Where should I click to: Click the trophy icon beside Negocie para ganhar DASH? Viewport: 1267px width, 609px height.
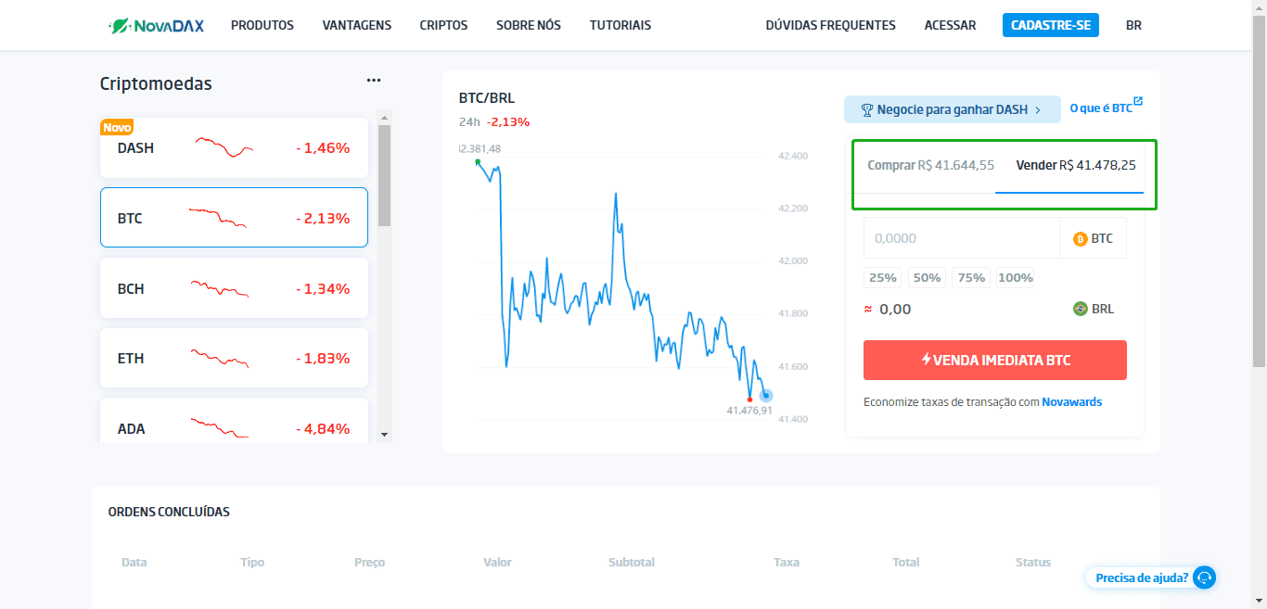(867, 109)
